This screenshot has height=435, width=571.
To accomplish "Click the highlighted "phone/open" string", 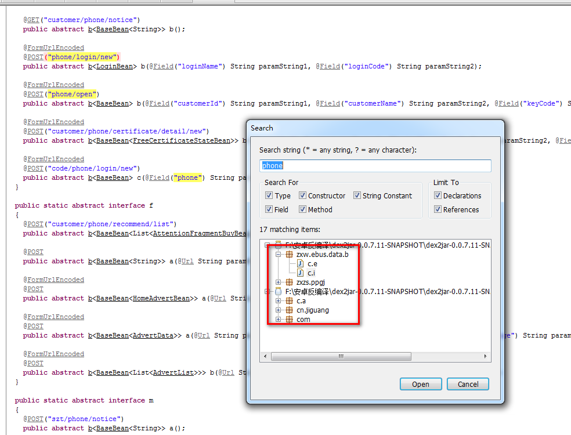I will (x=72, y=95).
